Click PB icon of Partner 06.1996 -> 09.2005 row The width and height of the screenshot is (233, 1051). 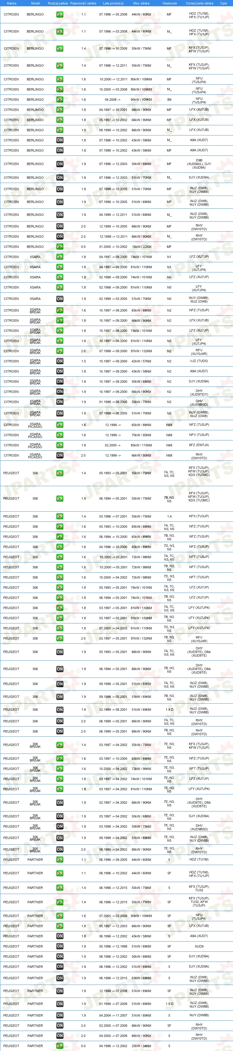pyautogui.click(x=60, y=860)
